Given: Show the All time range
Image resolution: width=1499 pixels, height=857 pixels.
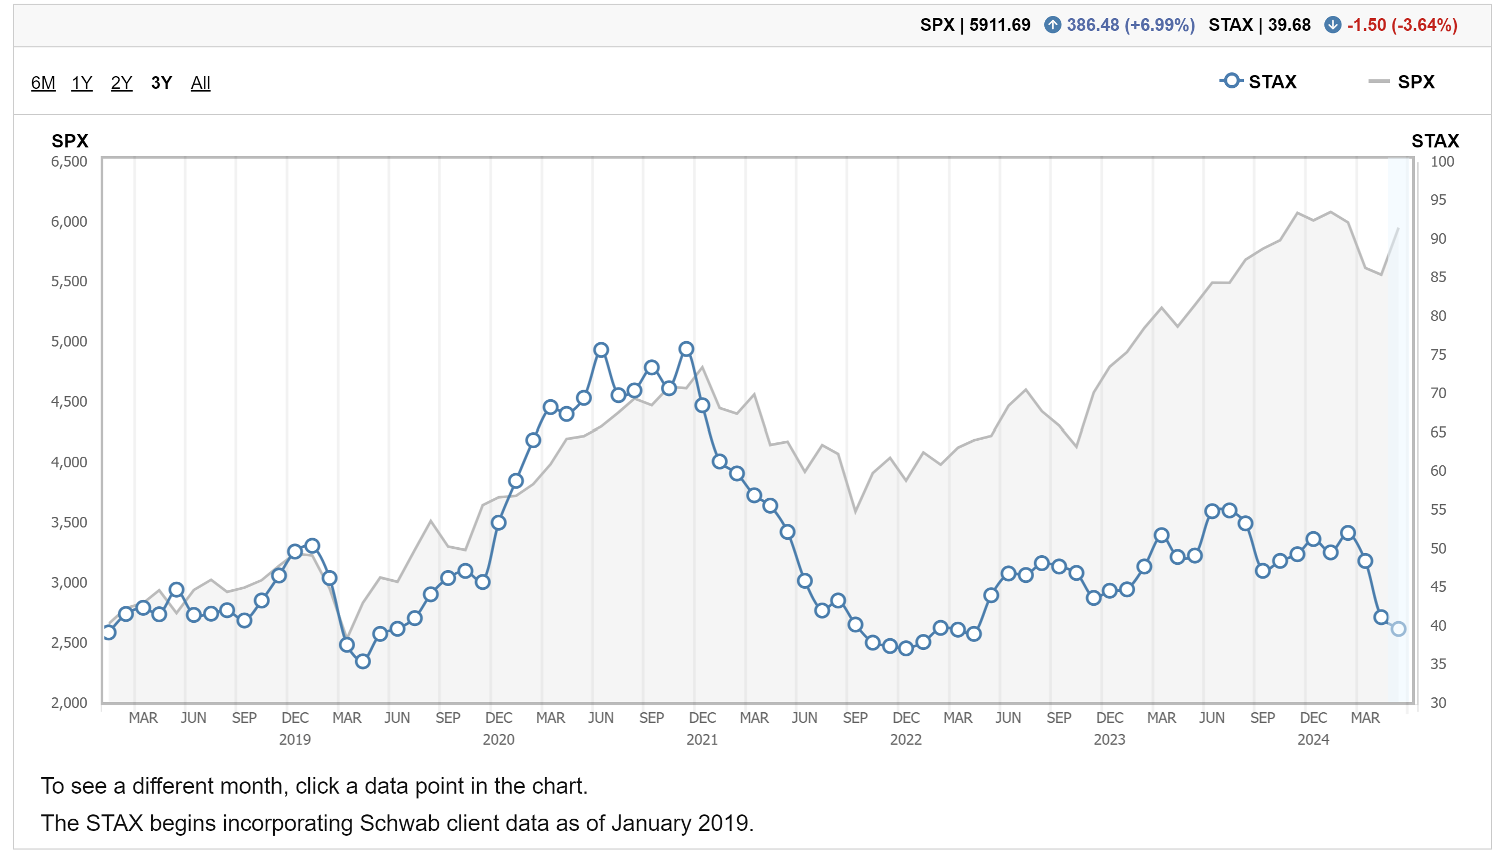Looking at the screenshot, I should 200,83.
